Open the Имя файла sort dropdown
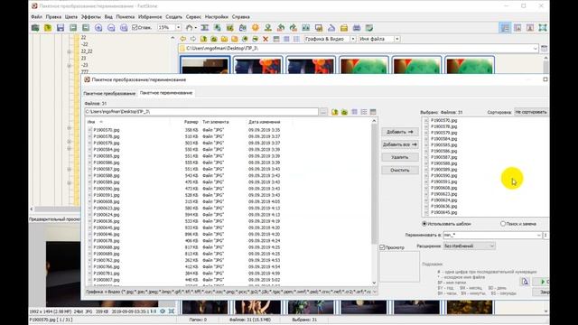 click(397, 39)
